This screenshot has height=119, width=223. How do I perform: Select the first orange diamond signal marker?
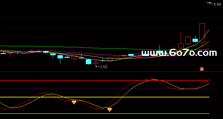coord(74,102)
